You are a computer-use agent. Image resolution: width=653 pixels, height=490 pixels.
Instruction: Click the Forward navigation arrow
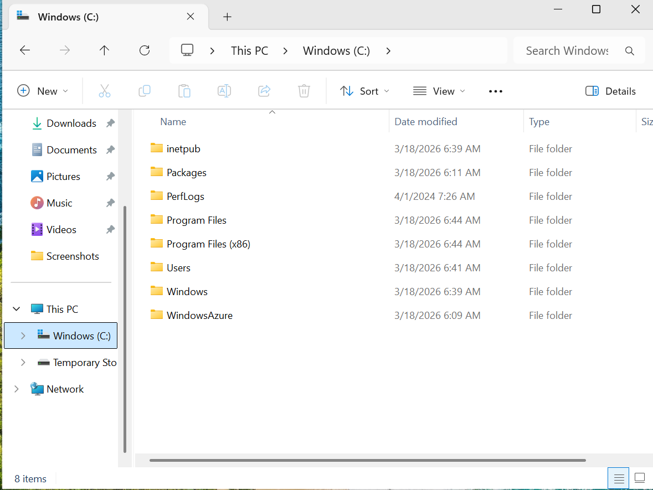65,50
